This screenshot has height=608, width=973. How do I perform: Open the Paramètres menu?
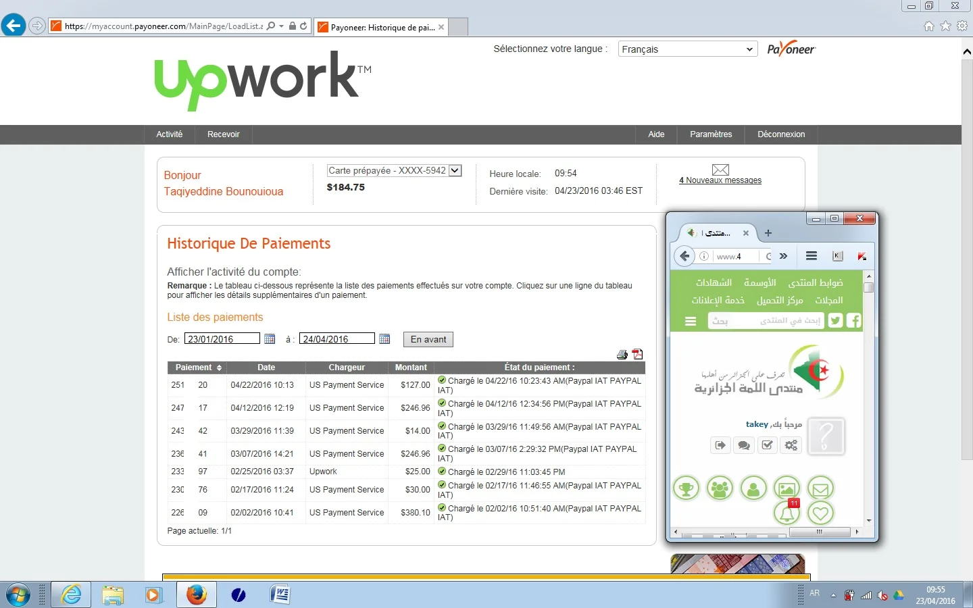pos(711,134)
